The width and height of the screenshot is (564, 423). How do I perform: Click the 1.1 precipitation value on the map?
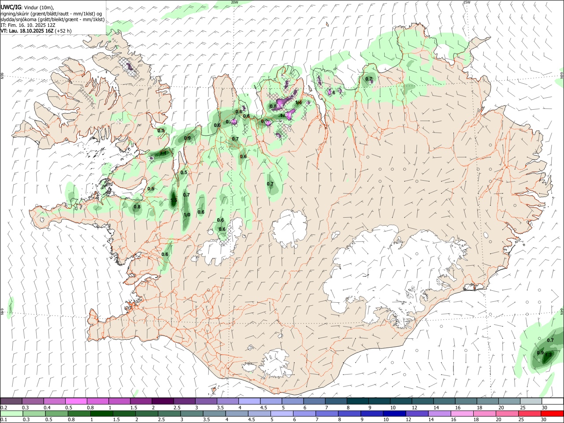point(163,153)
